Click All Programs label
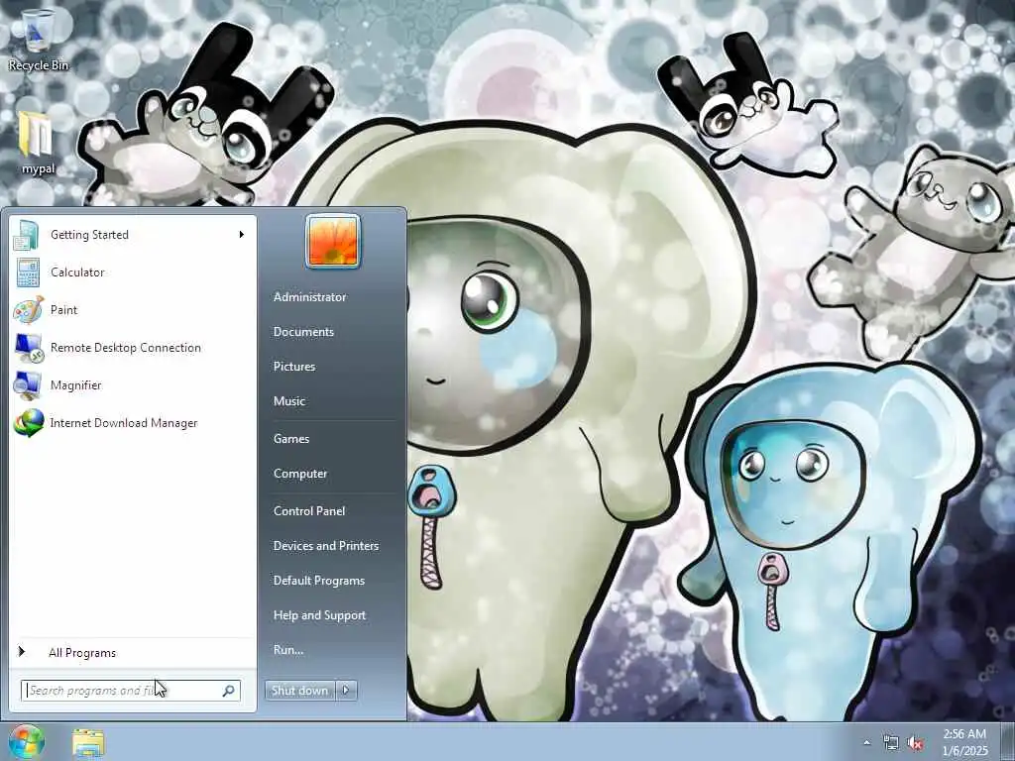The image size is (1015, 761). pyautogui.click(x=82, y=653)
